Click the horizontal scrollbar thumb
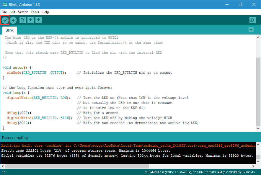Viewport: 261px width, 175px height. (x=77, y=166)
